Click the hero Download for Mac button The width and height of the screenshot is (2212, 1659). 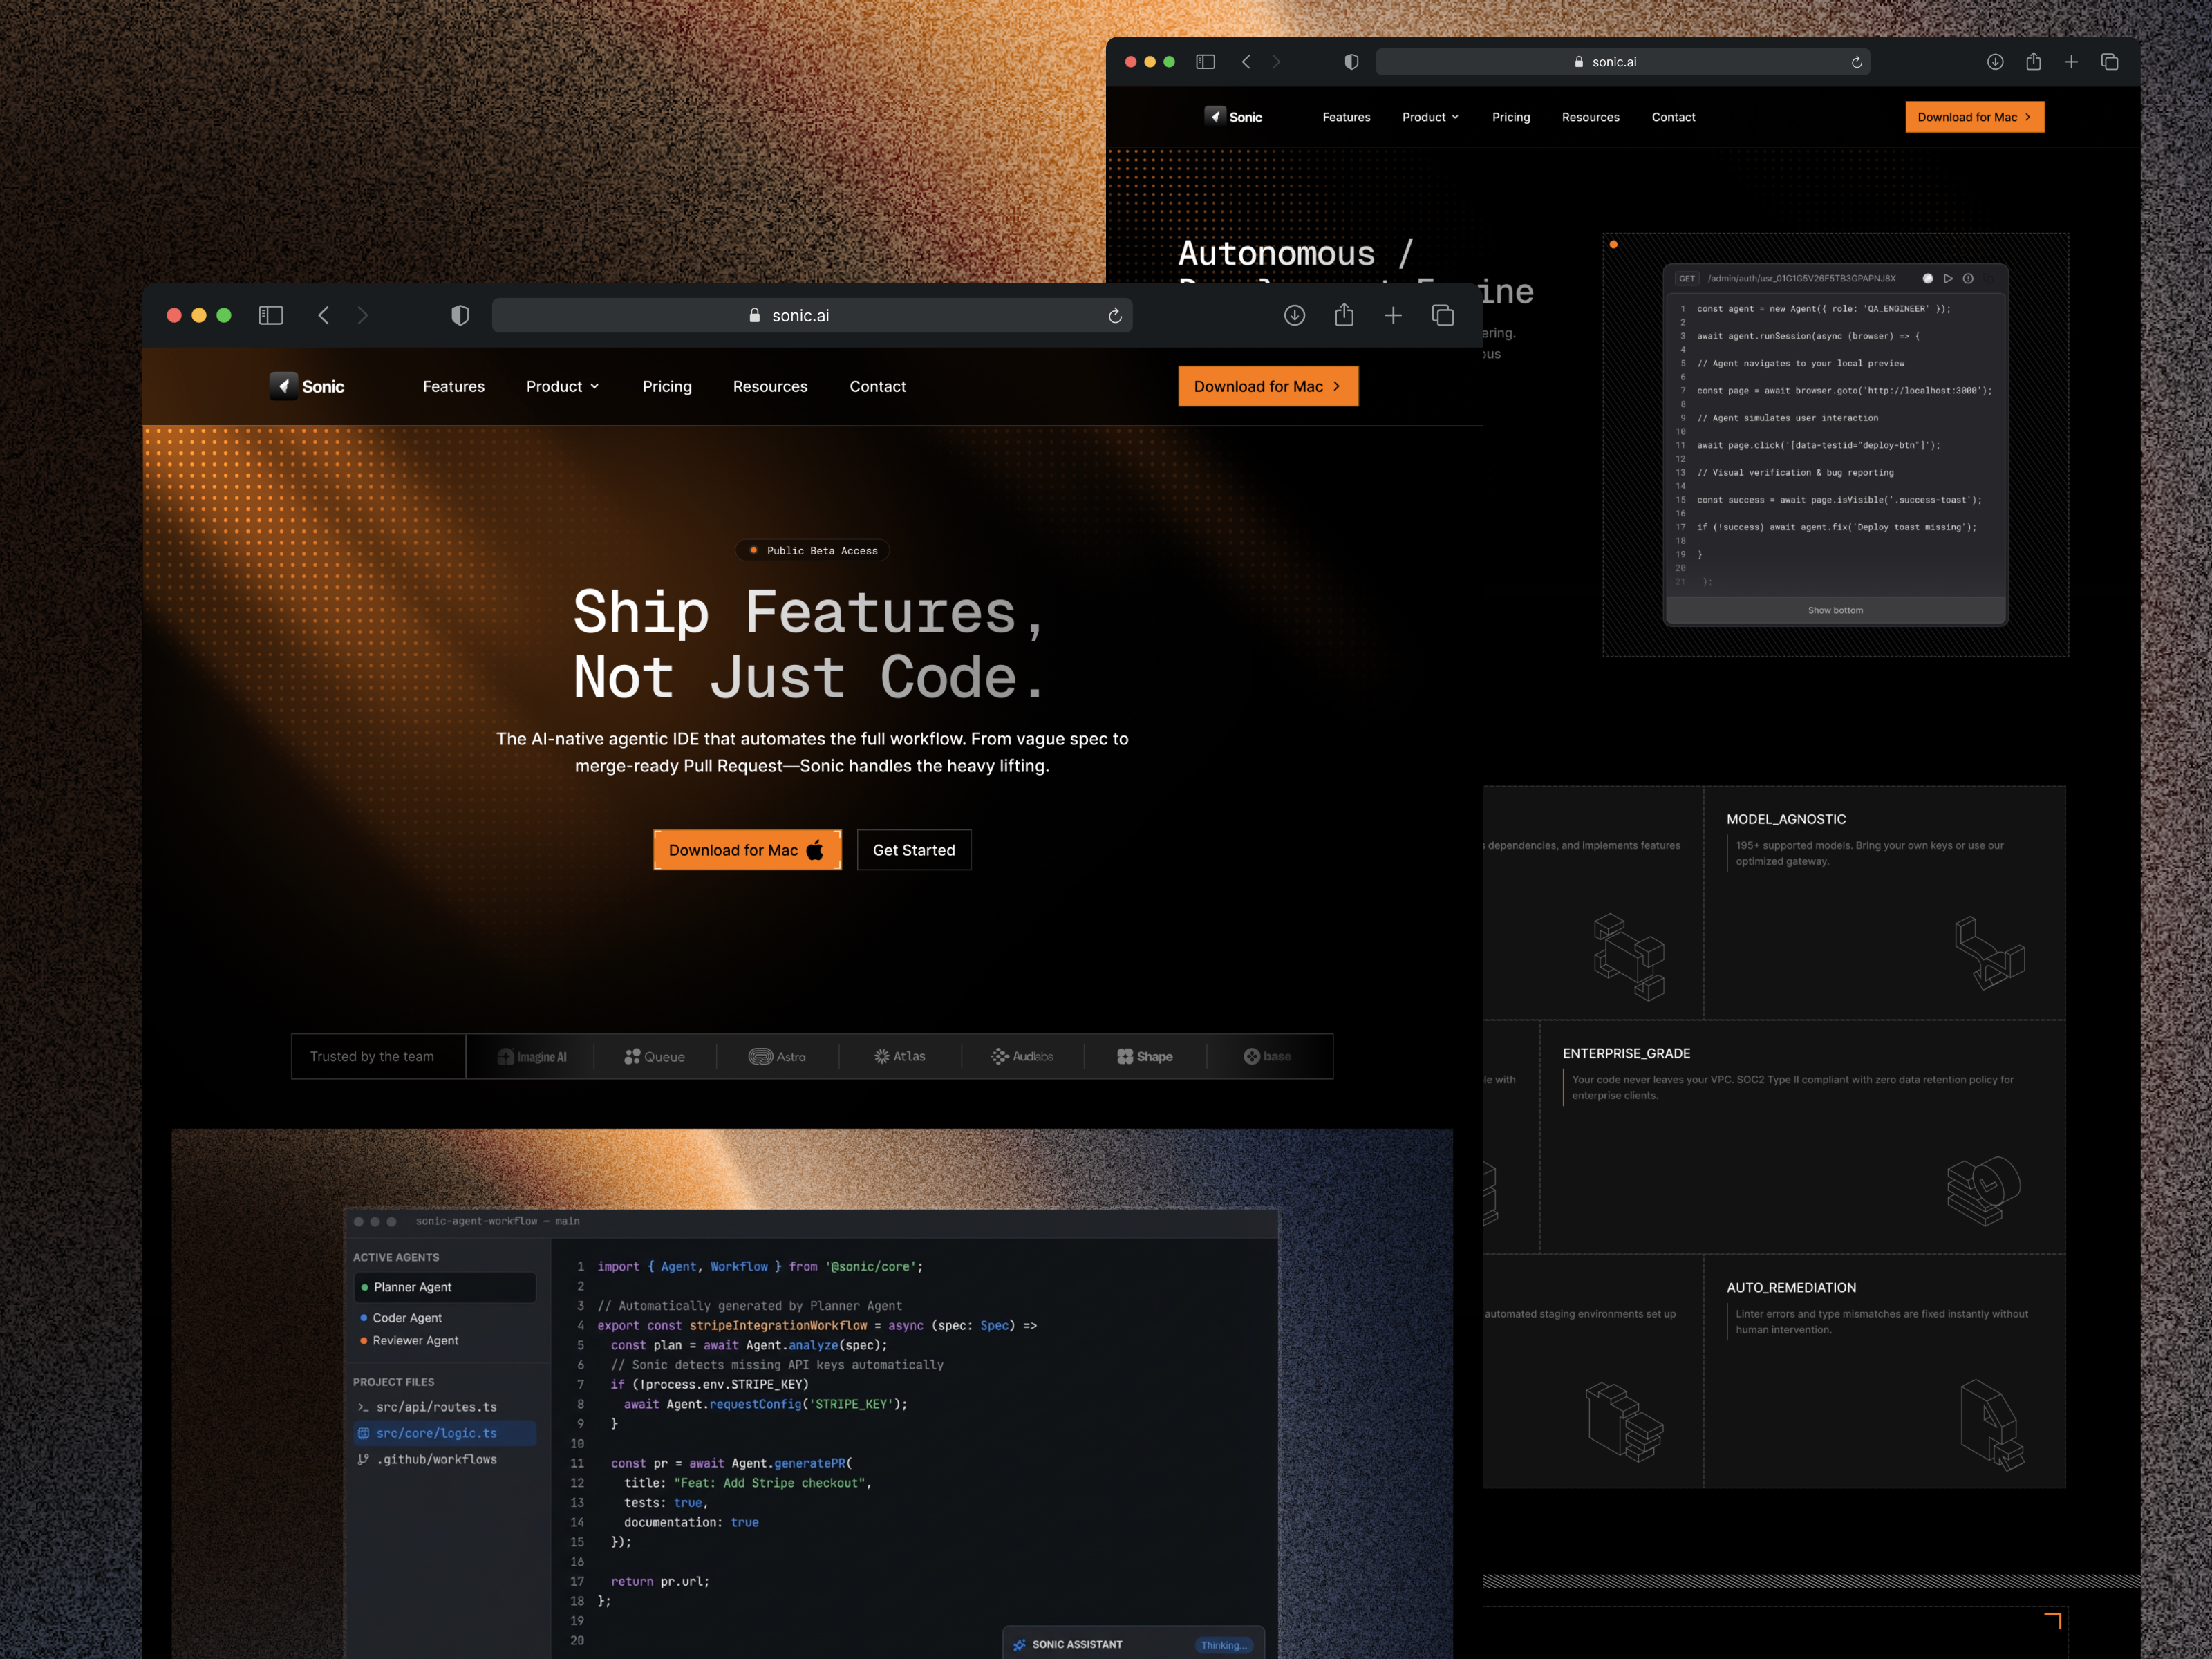pos(747,850)
